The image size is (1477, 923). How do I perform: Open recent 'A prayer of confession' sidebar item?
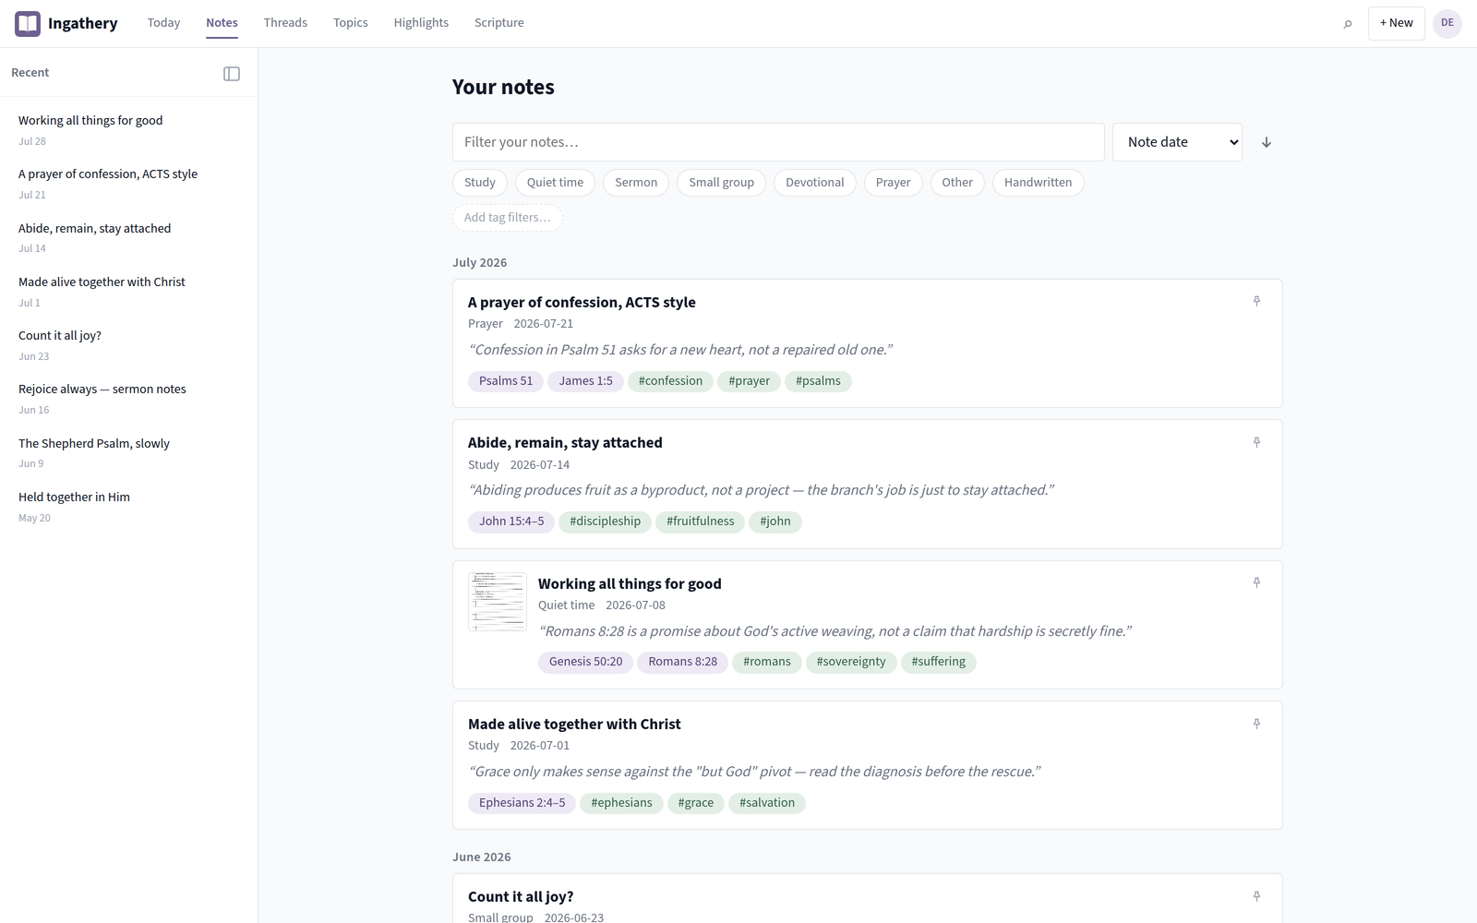pyautogui.click(x=128, y=184)
